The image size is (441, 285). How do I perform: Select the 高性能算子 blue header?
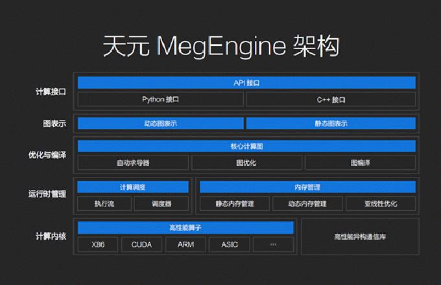coord(186,227)
